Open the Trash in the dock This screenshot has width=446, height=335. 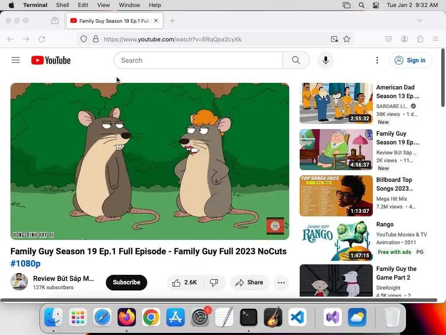(392, 317)
